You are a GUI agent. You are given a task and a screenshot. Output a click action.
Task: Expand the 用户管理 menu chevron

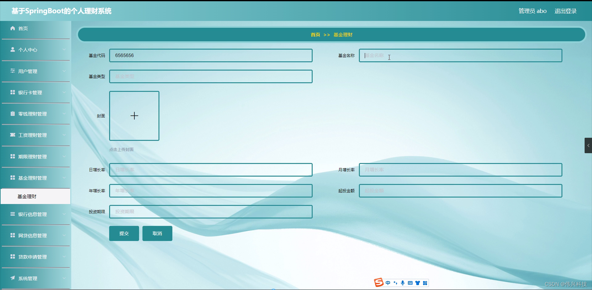pyautogui.click(x=64, y=71)
